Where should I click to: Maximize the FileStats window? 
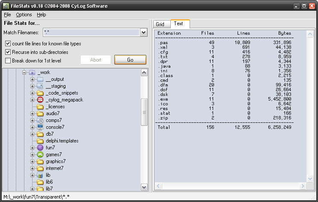pyautogui.click(x=304, y=6)
